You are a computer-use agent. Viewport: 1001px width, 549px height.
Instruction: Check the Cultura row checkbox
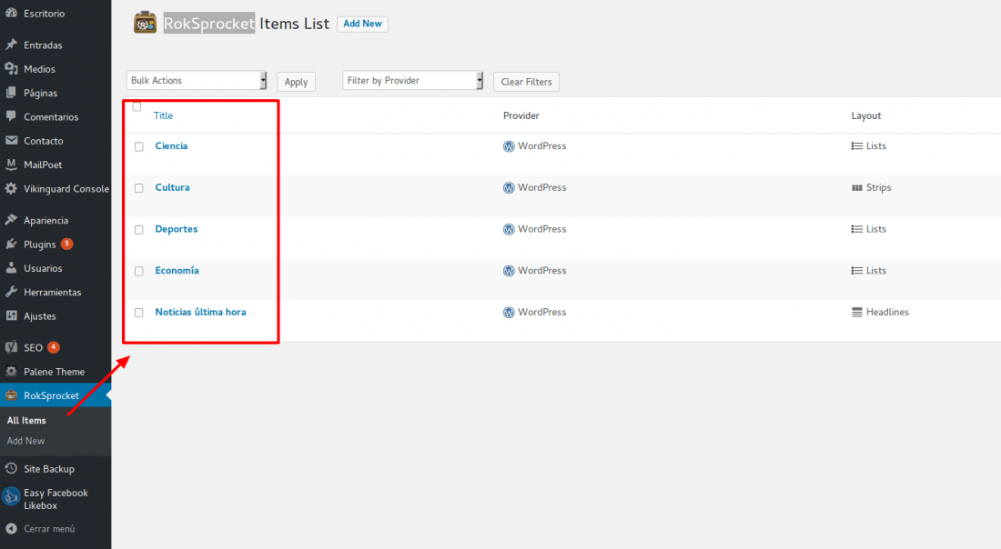tap(139, 188)
